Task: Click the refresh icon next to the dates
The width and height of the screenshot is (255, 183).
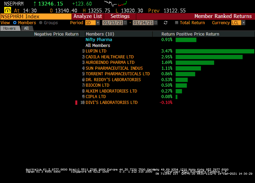Action: point(166,23)
